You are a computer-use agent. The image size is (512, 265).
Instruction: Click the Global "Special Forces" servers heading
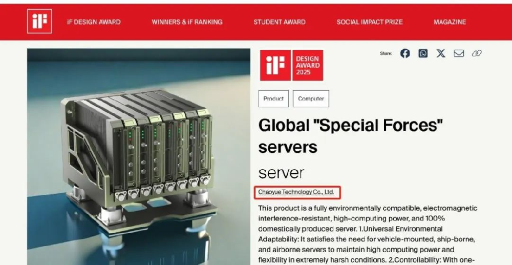coord(350,135)
